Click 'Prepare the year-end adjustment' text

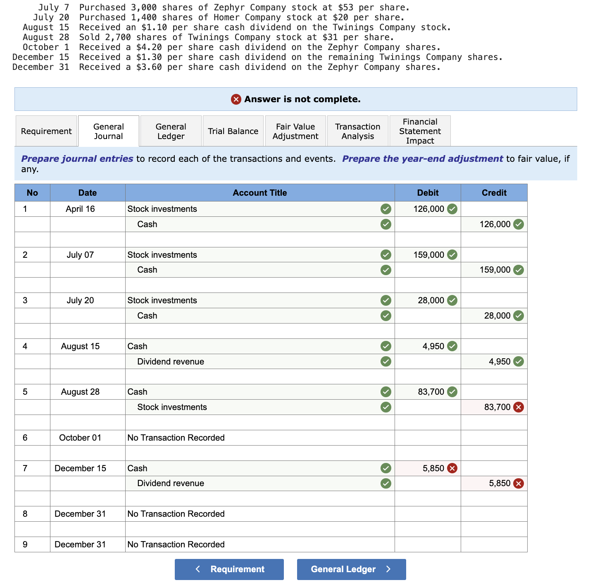(x=423, y=159)
